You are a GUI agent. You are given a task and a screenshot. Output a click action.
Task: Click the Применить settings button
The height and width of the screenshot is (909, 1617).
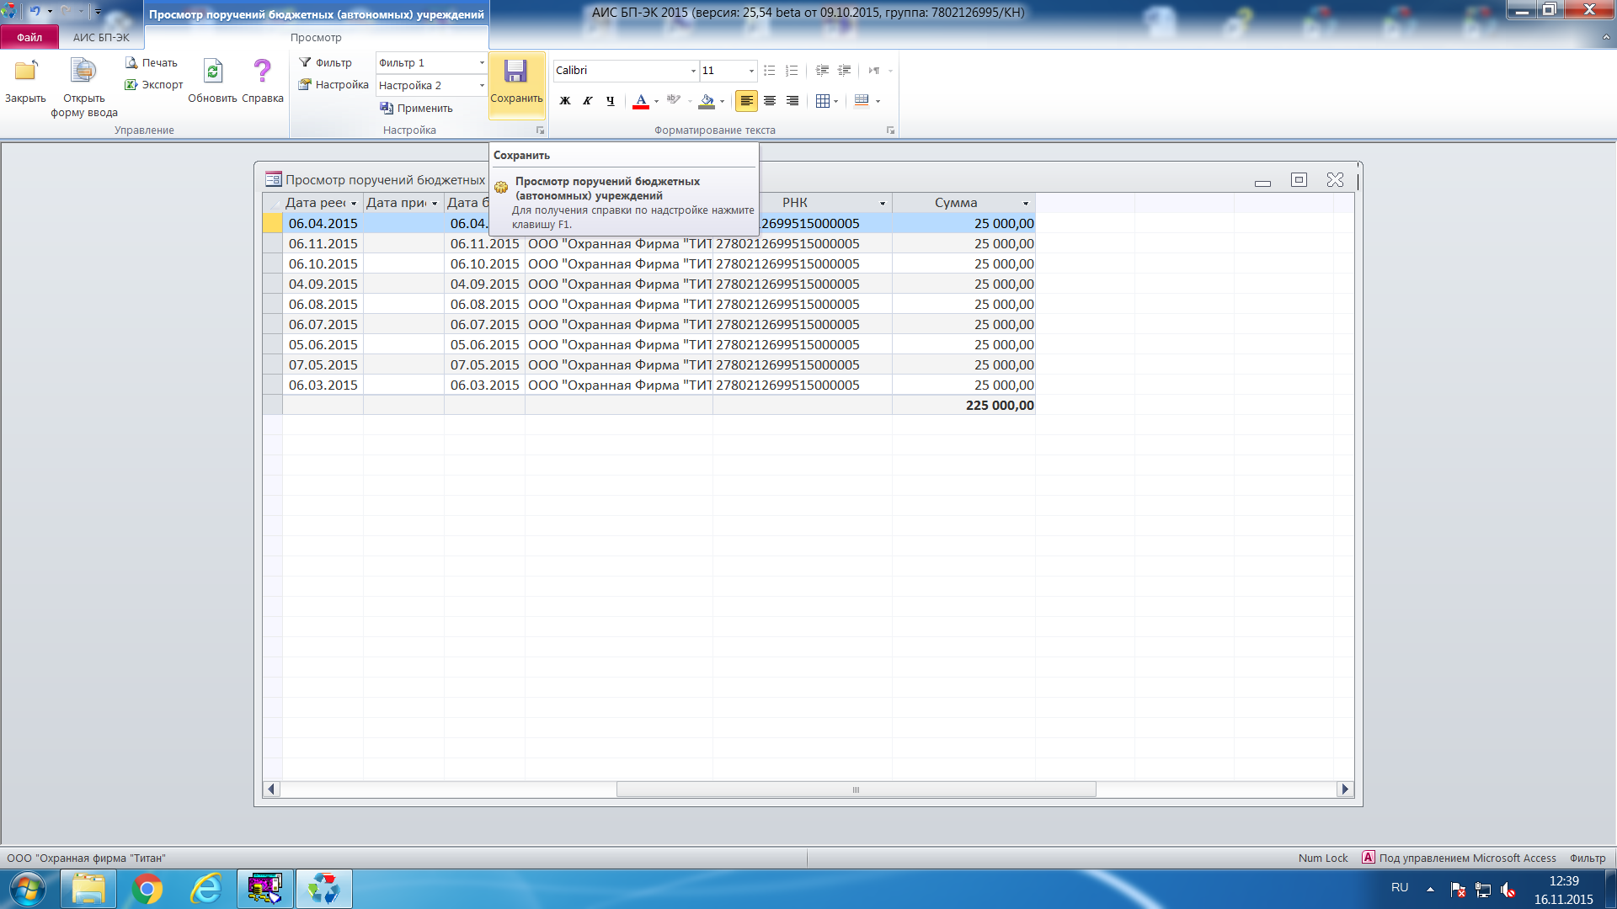pyautogui.click(x=416, y=108)
